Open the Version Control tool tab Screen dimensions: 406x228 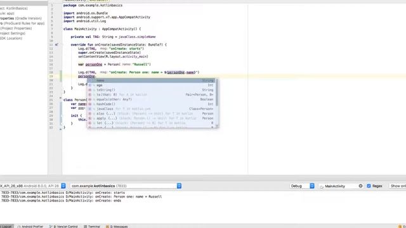(63, 227)
